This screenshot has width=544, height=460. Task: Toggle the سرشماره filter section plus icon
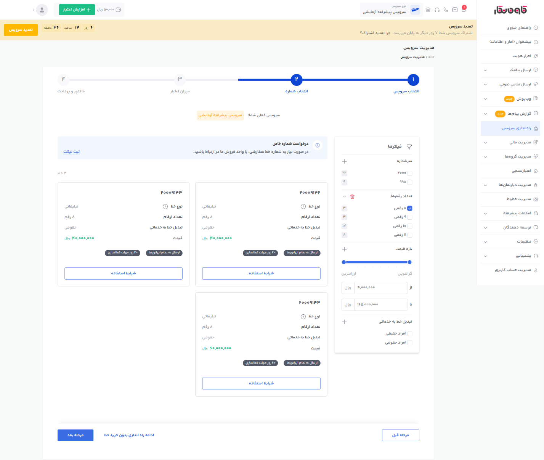(344, 161)
